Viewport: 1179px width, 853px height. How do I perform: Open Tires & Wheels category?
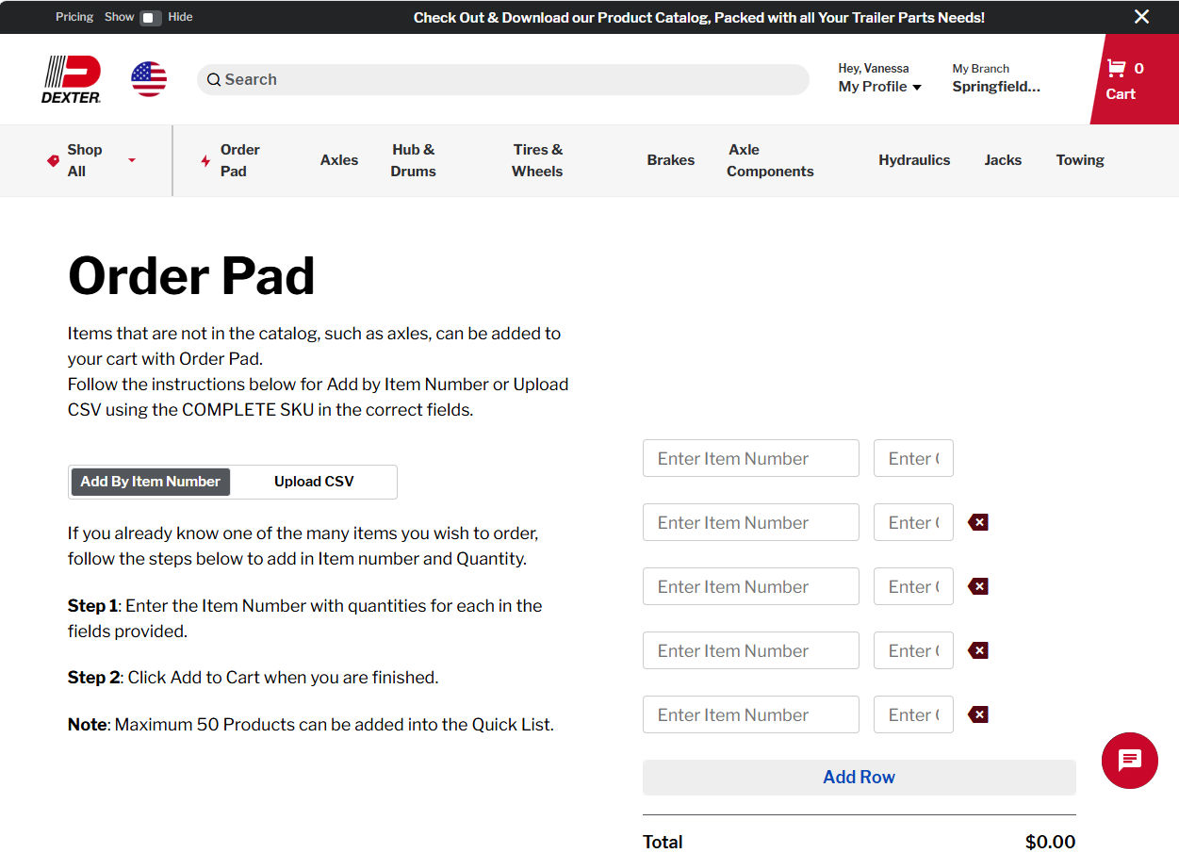pyautogui.click(x=537, y=160)
